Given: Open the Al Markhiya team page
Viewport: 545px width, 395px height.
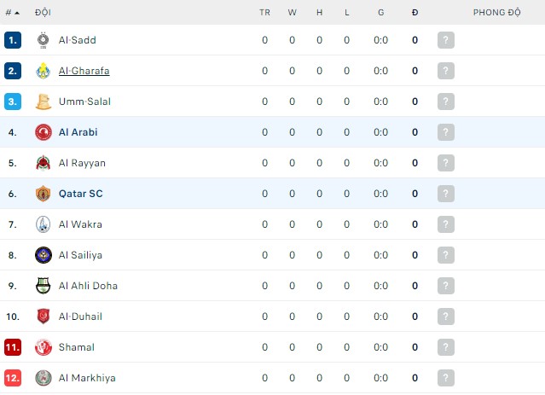Looking at the screenshot, I should point(87,378).
